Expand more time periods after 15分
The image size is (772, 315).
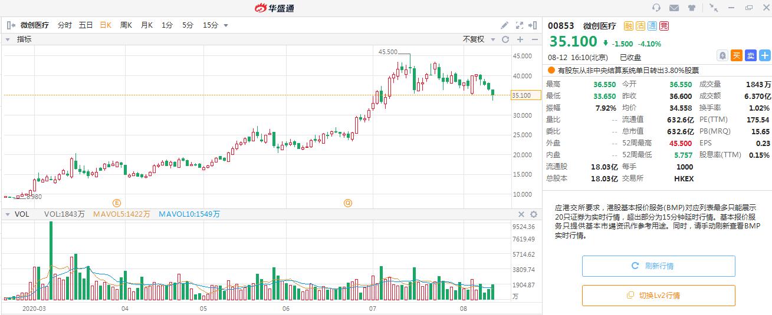226,26
